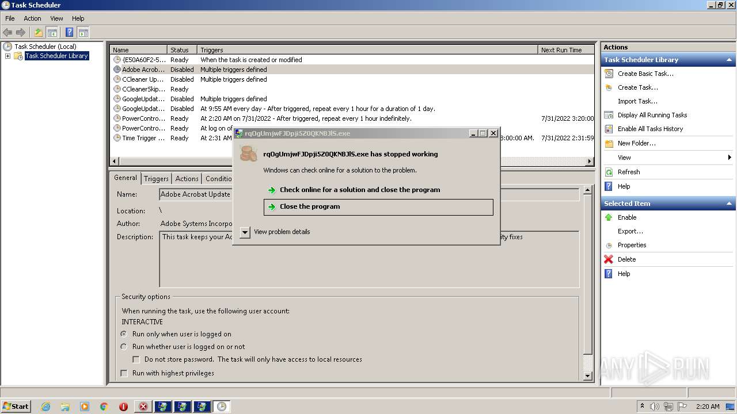Click Check online for a solution option
Image resolution: width=737 pixels, height=414 pixels.
pyautogui.click(x=378, y=190)
